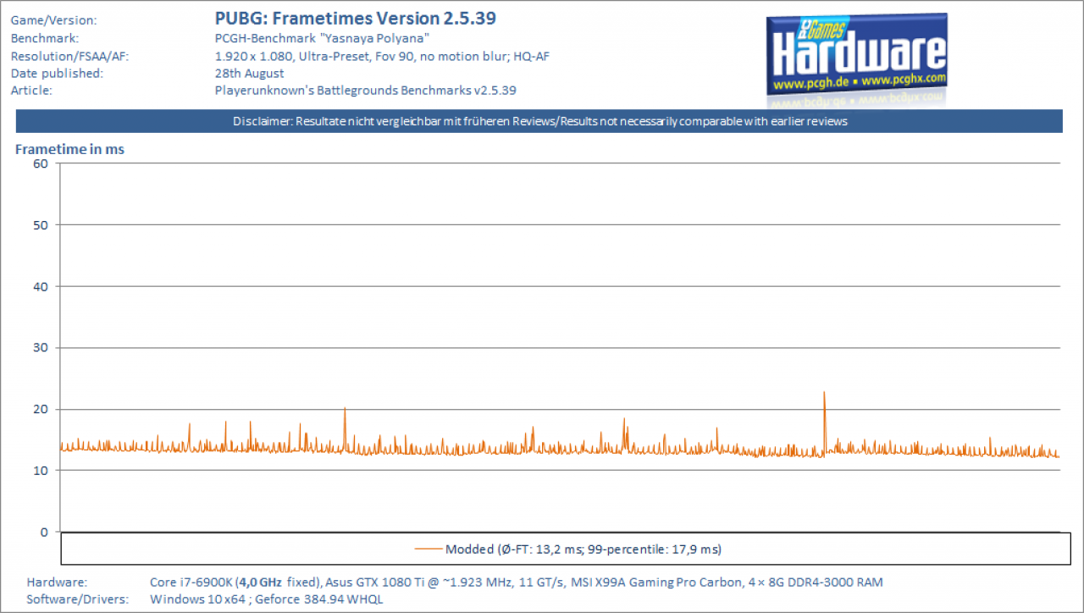1084x613 pixels.
Task: Click the 60 value on the y-axis
Action: (x=40, y=163)
